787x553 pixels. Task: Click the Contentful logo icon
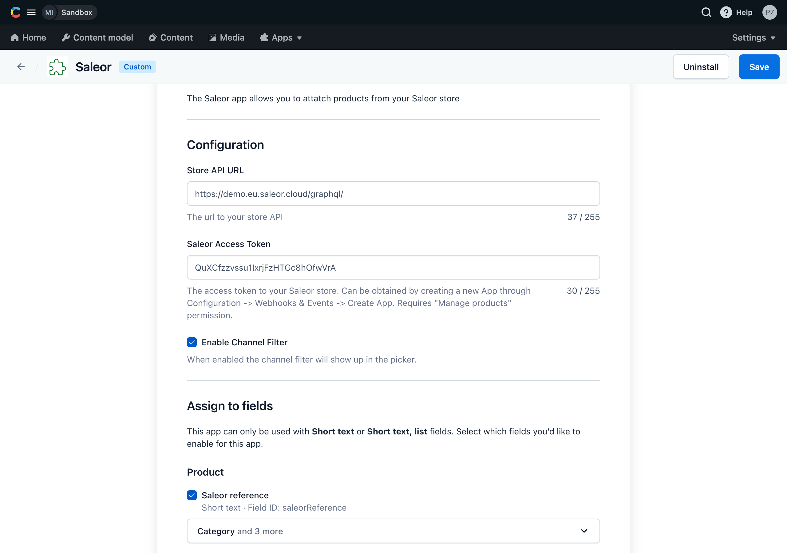click(x=15, y=12)
